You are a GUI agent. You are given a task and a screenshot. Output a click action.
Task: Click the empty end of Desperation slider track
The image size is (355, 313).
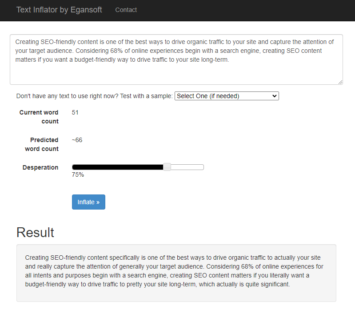pos(187,167)
